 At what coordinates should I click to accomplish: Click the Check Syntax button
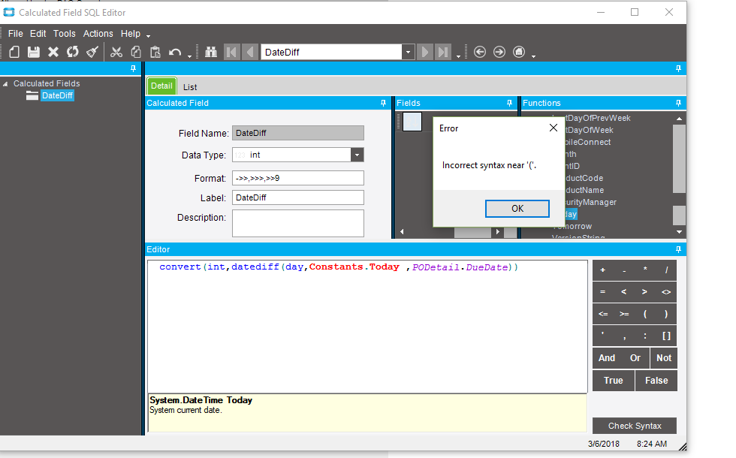point(634,426)
